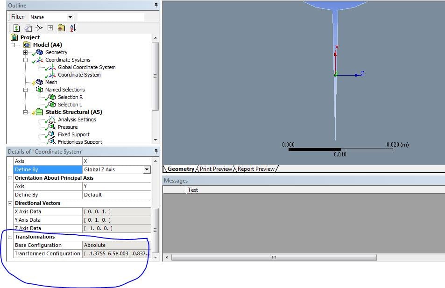Screen dimensions: 445x288
Task: Collapse the Orientation About Principal Axis section
Action: (x=10, y=178)
